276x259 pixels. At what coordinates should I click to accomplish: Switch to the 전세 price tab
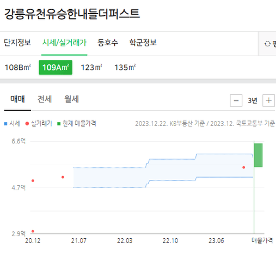[x=45, y=99]
